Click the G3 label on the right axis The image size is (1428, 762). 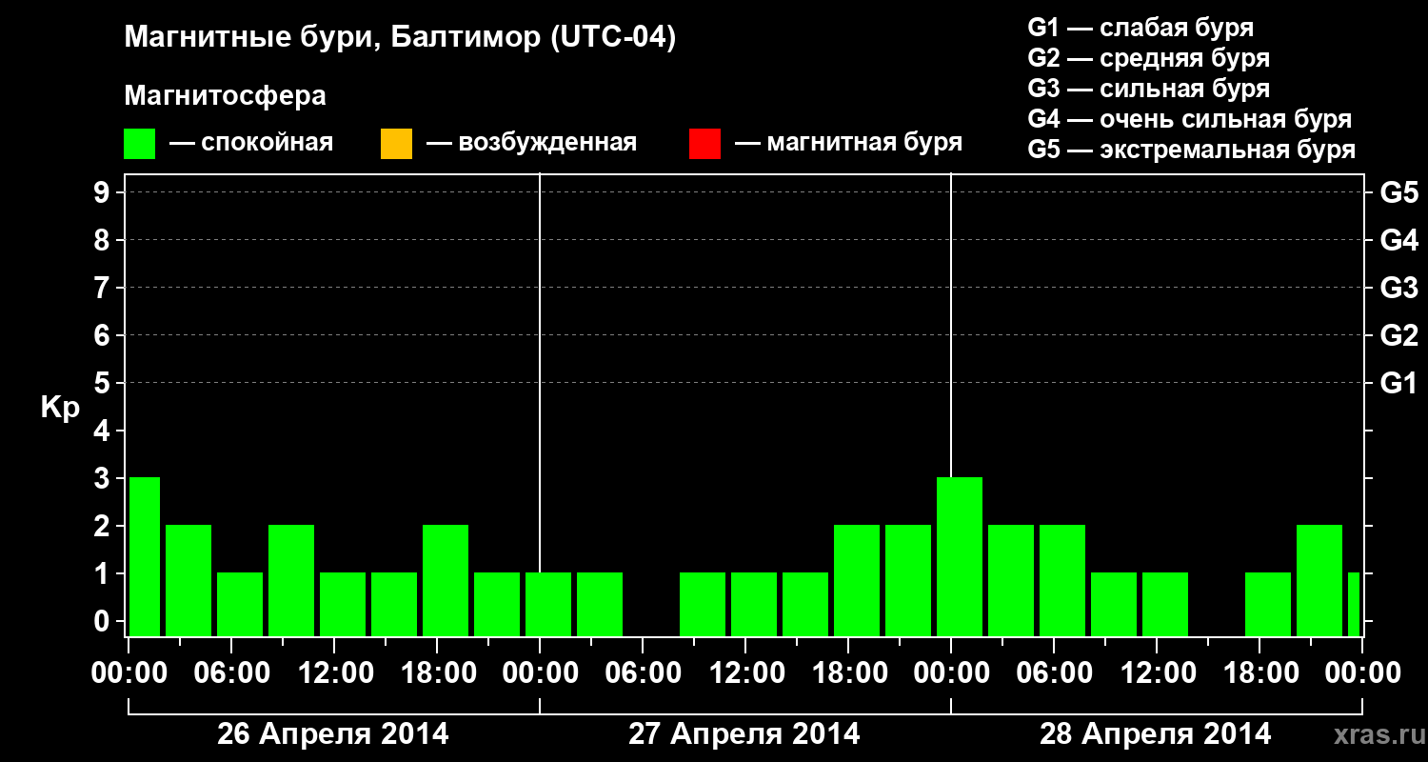click(1398, 288)
